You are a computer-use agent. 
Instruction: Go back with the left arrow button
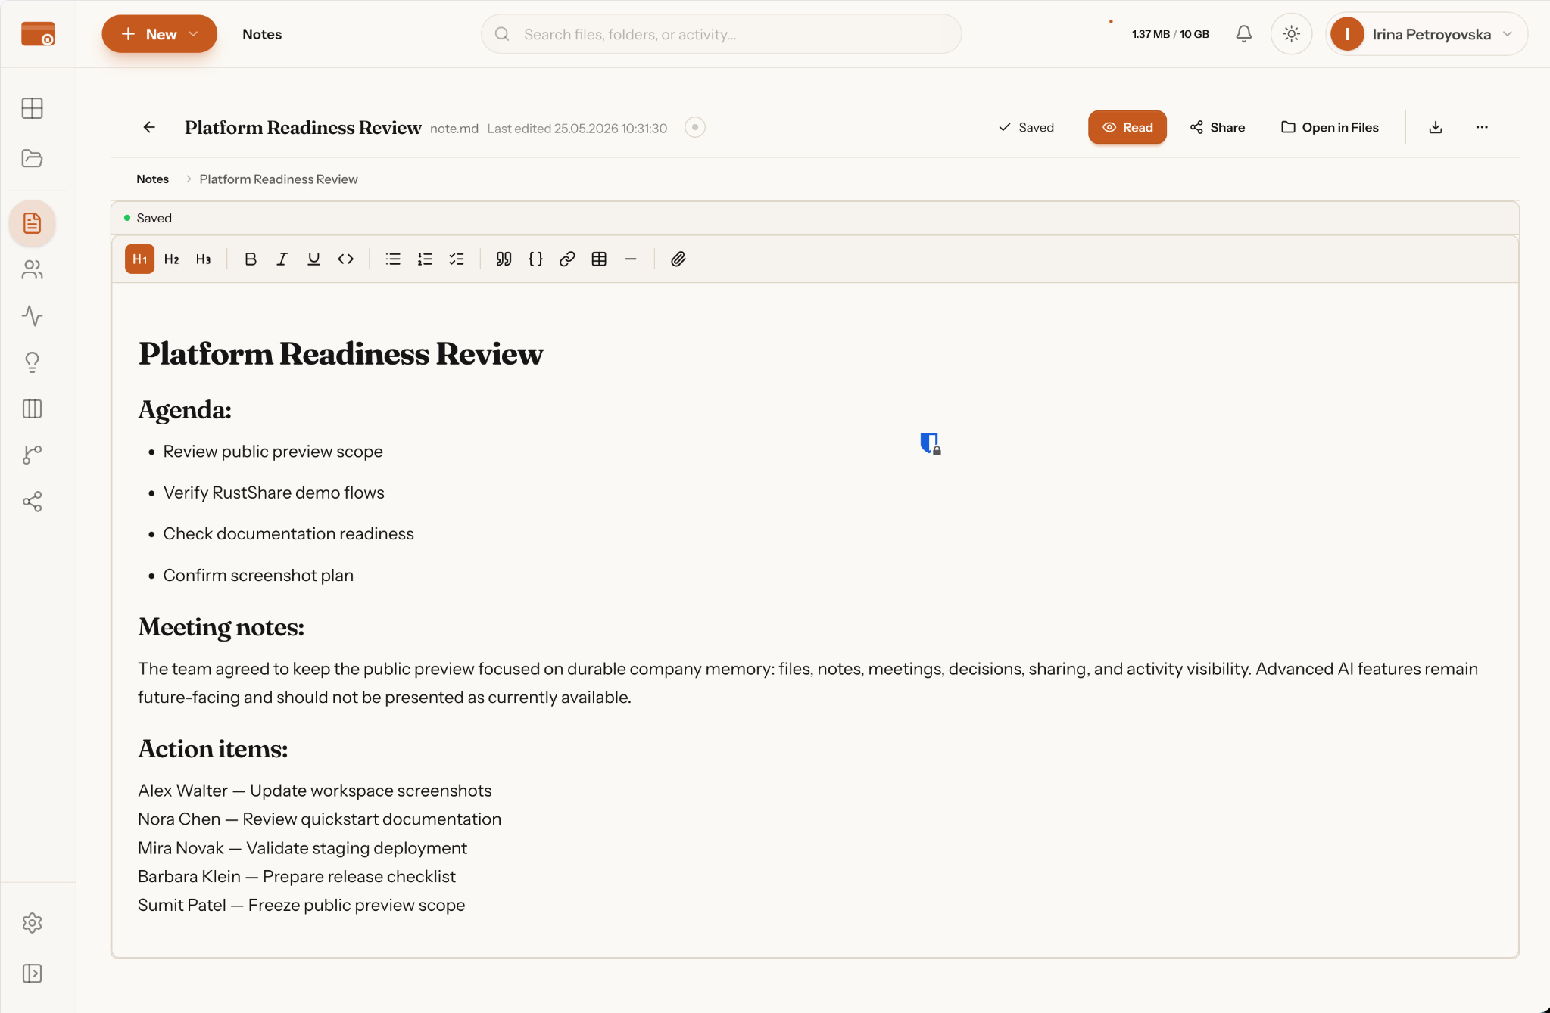point(149,127)
